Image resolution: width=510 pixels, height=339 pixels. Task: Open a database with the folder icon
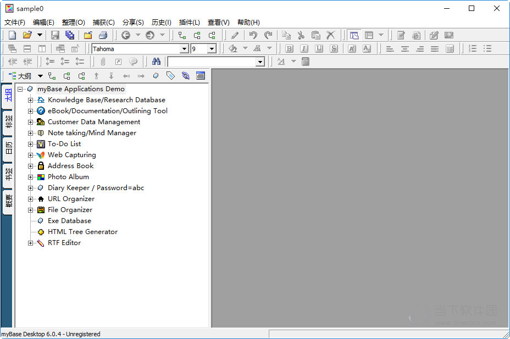pyautogui.click(x=27, y=35)
